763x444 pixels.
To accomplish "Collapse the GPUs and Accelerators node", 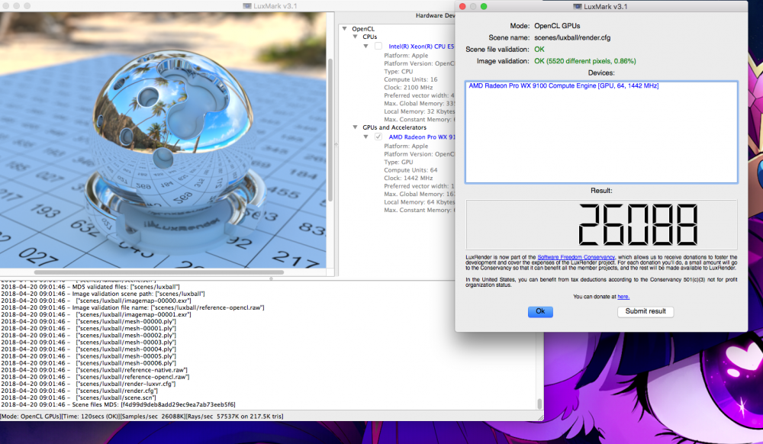I will [x=356, y=127].
